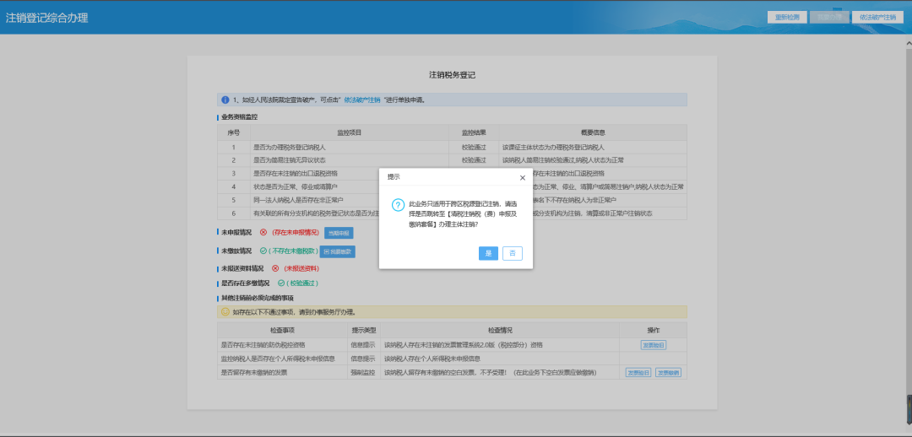This screenshot has width=912, height=437.
Task: Click 校验通过 result in row 2
Action: pos(474,160)
